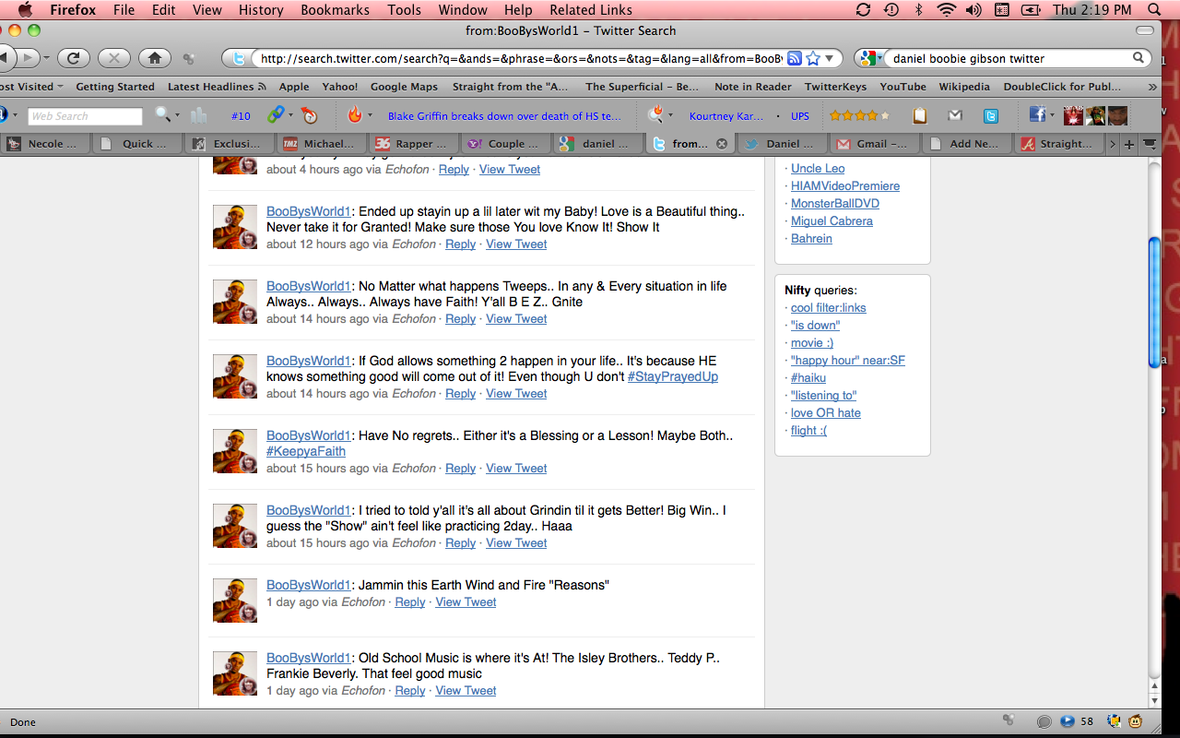
Task: Click the magnifier icon in Google search box
Action: (1139, 58)
